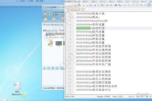Open the 视图(V) menu
The image size is (152, 101).
tap(94, 2)
